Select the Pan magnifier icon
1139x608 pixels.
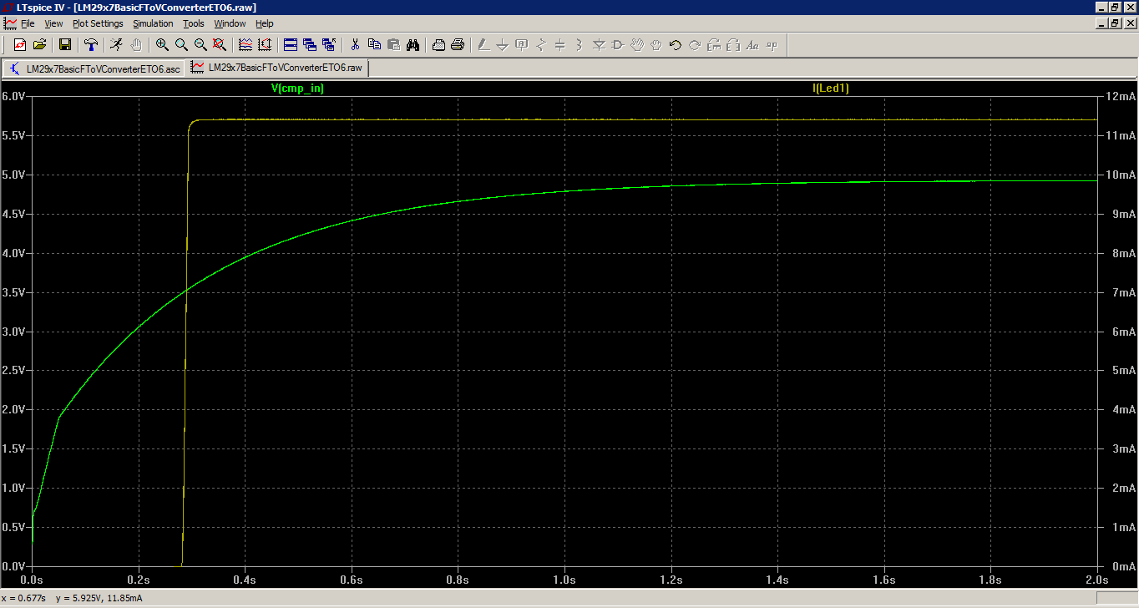181,44
